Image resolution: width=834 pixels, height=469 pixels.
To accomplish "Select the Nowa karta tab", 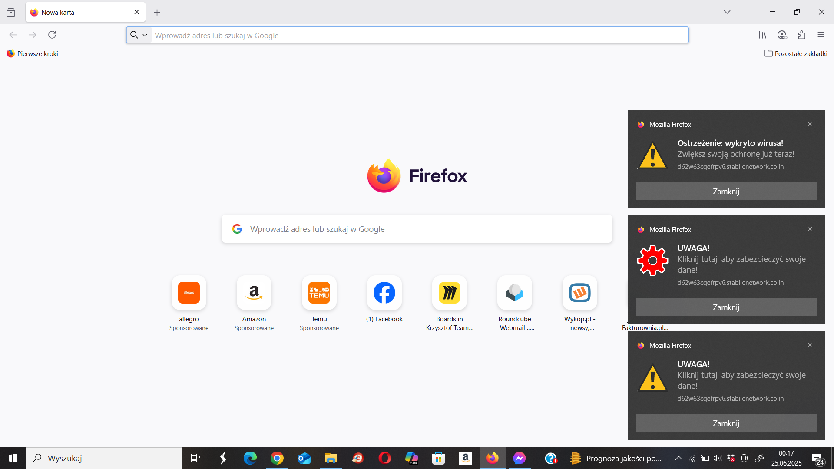I will coord(85,12).
